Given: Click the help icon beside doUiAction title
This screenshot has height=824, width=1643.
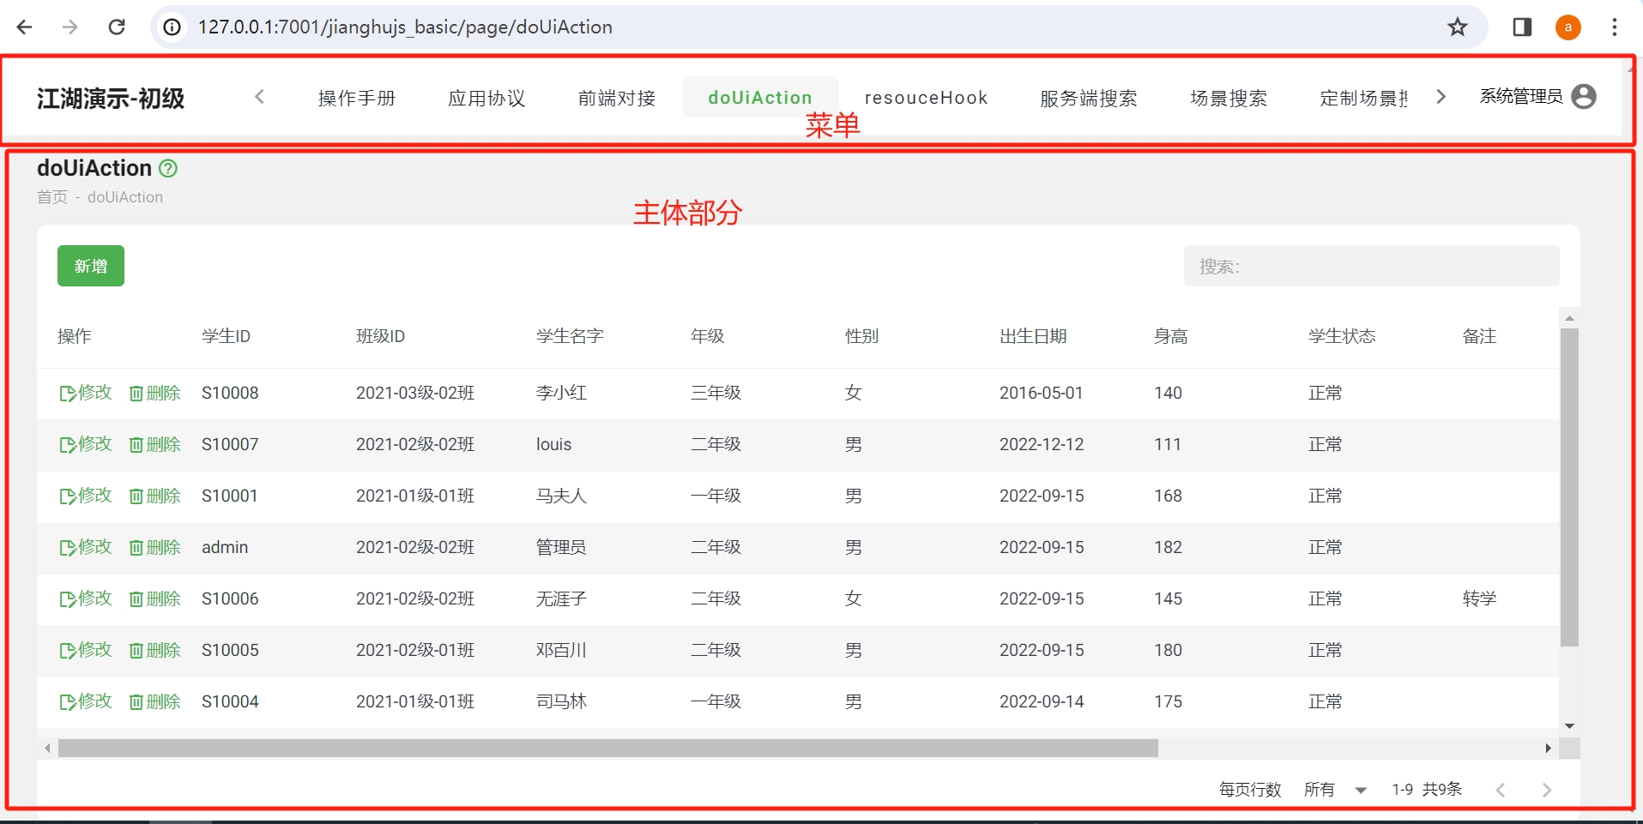Looking at the screenshot, I should [x=166, y=168].
